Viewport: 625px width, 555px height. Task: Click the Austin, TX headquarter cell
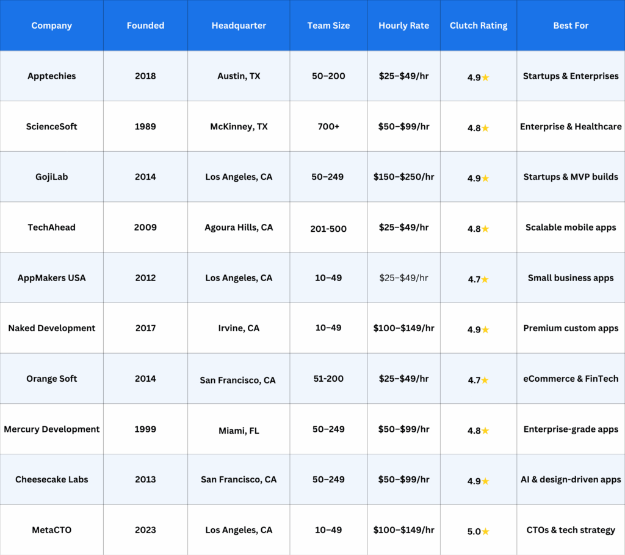click(x=239, y=76)
